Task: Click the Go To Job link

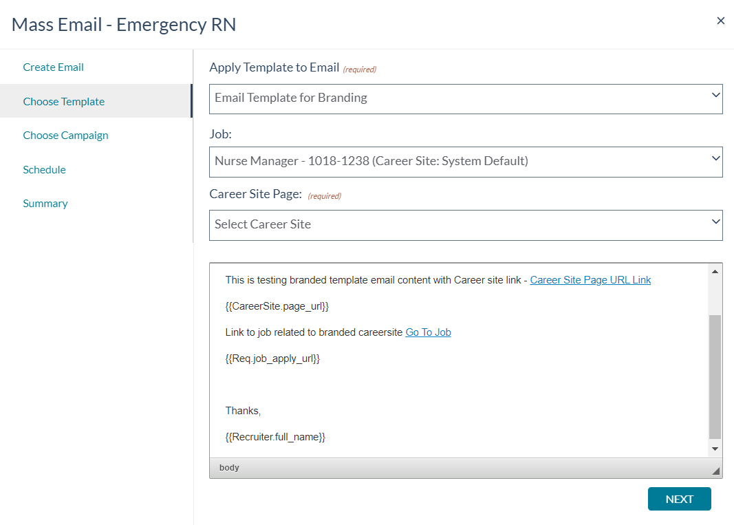Action: coord(428,332)
